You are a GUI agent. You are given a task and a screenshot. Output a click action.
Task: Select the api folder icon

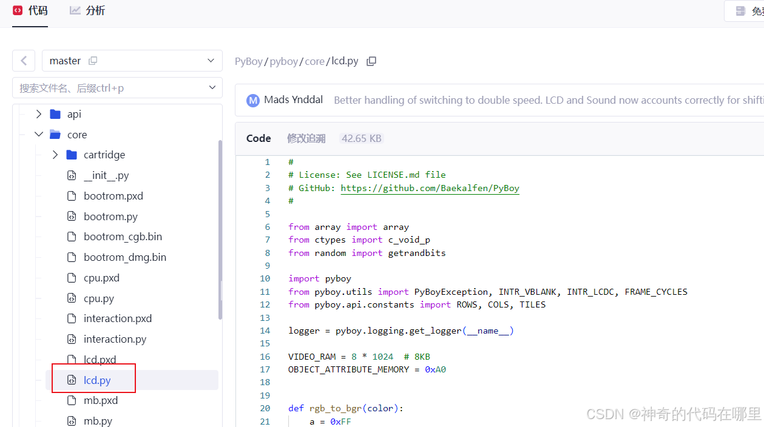(x=56, y=114)
